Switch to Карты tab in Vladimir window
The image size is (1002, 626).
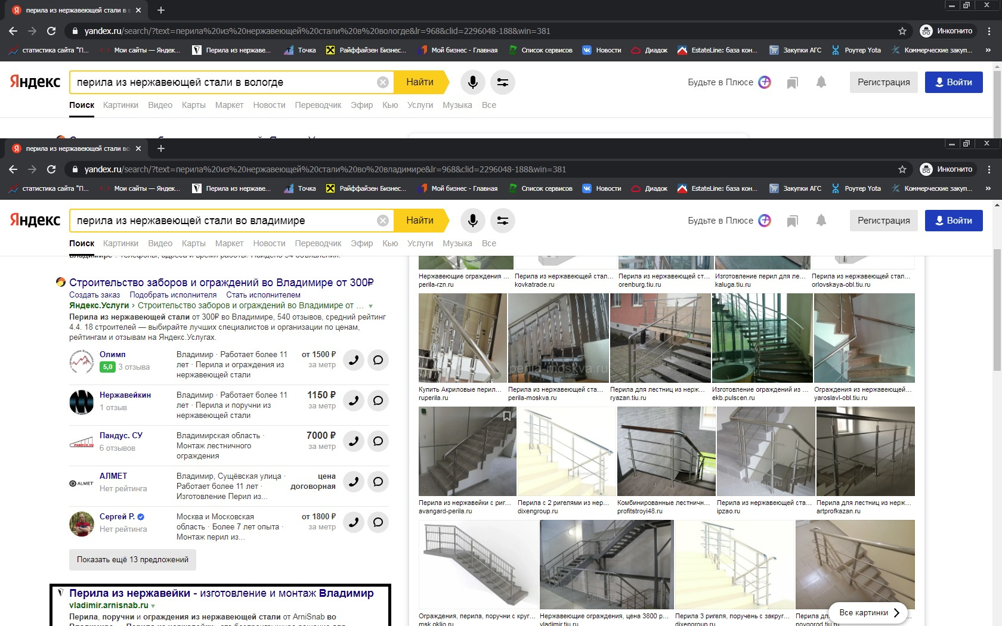(x=194, y=243)
